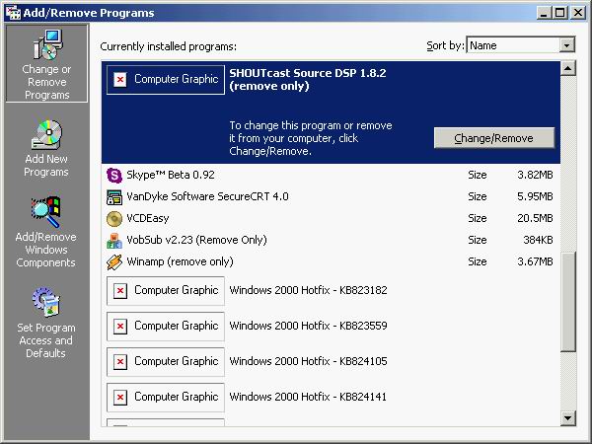This screenshot has height=444, width=592.
Task: Click the VanDyke SecureCRT icon
Action: [x=114, y=197]
